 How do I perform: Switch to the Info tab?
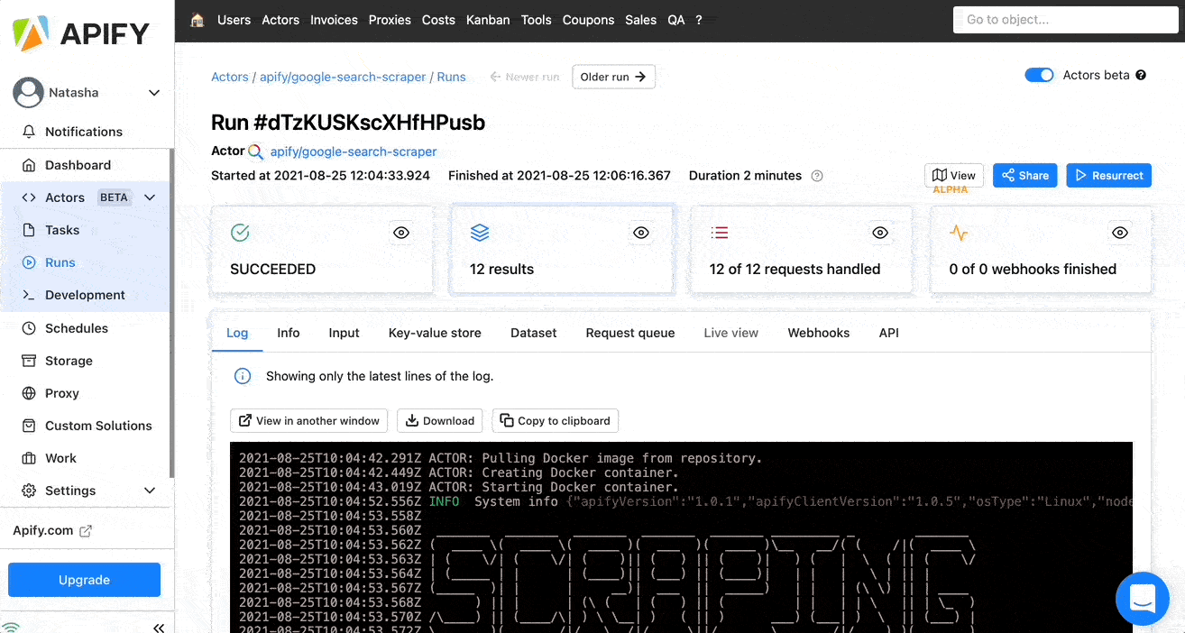(x=289, y=333)
